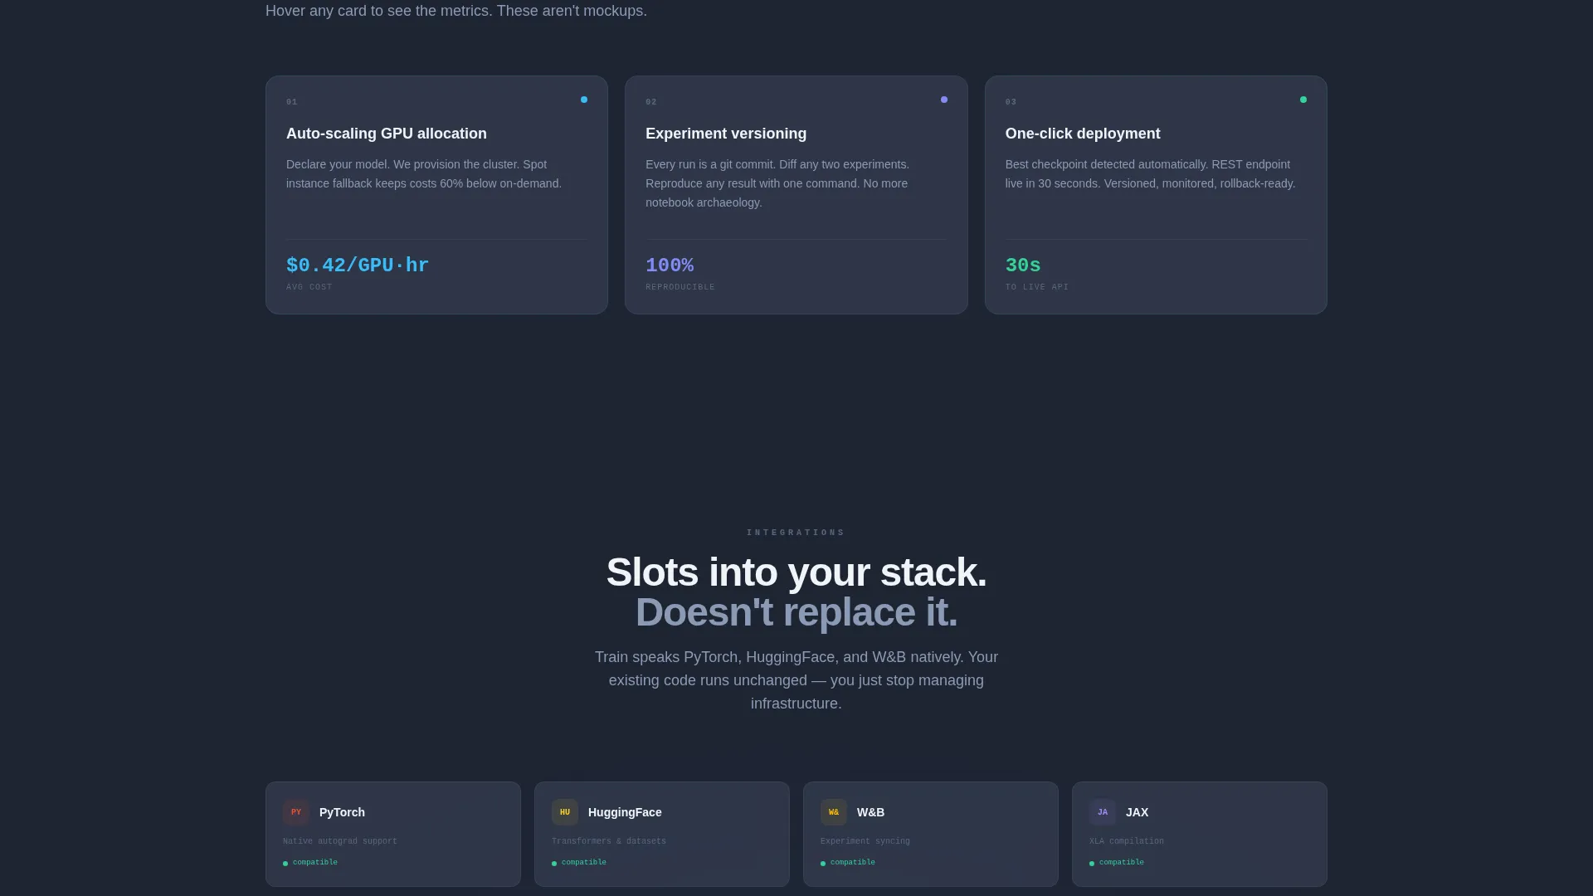1593x896 pixels.
Task: Click the JAX JA logo icon
Action: click(1103, 812)
